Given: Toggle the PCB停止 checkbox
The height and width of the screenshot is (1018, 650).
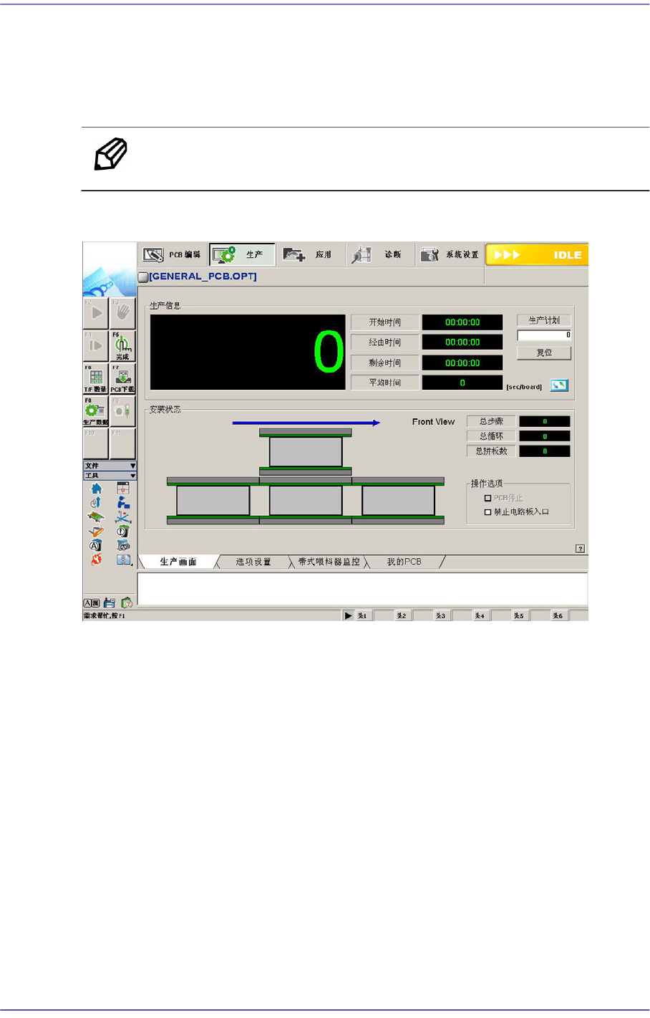Looking at the screenshot, I should click(x=488, y=498).
